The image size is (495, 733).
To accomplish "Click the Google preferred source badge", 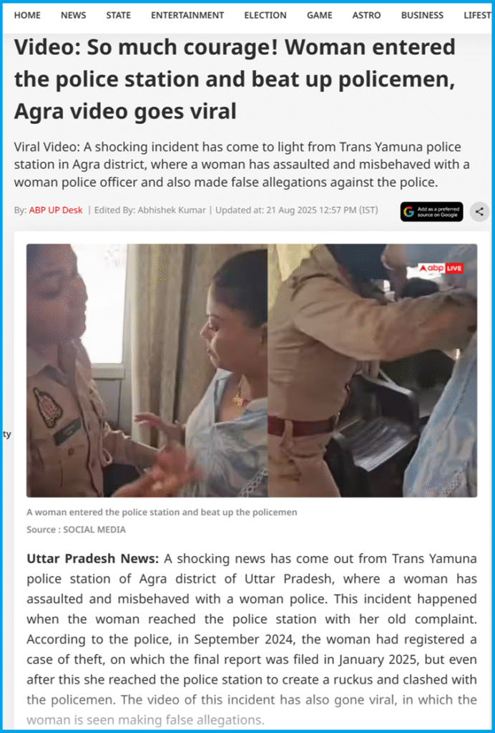I will coord(431,212).
